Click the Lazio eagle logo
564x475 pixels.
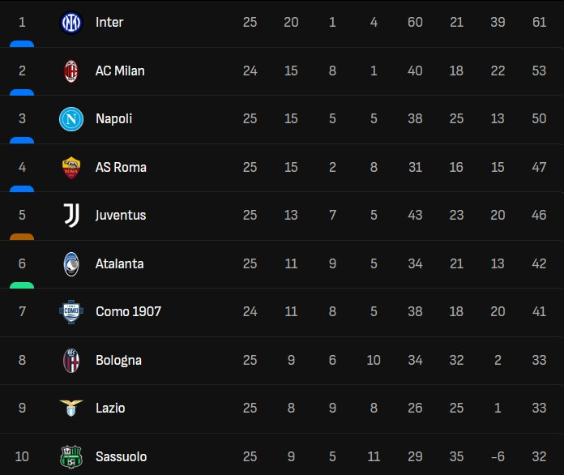pyautogui.click(x=71, y=409)
